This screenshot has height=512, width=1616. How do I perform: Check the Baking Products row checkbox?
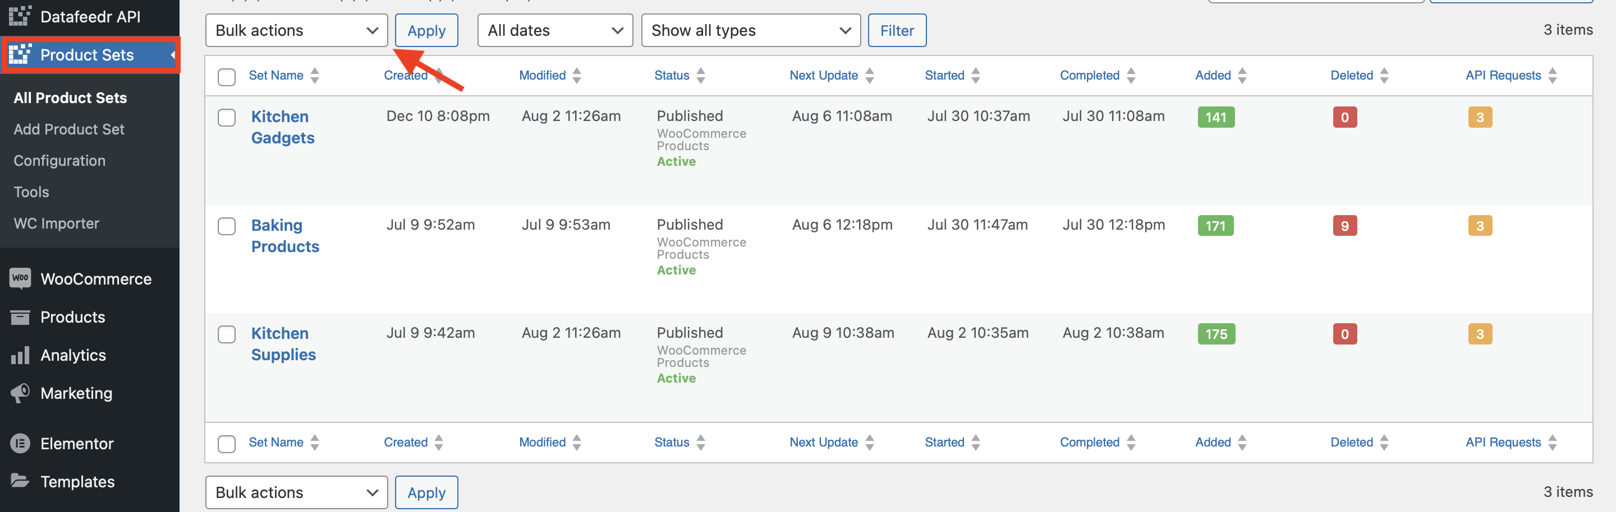227,226
